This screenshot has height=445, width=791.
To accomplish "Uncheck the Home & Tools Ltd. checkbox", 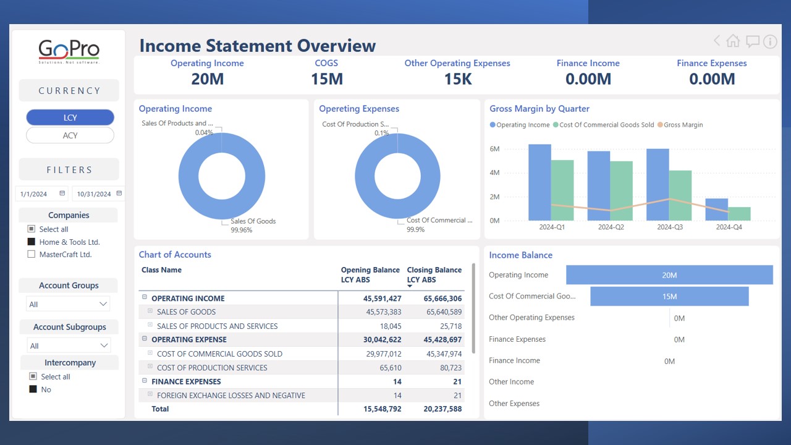I will coord(32,242).
